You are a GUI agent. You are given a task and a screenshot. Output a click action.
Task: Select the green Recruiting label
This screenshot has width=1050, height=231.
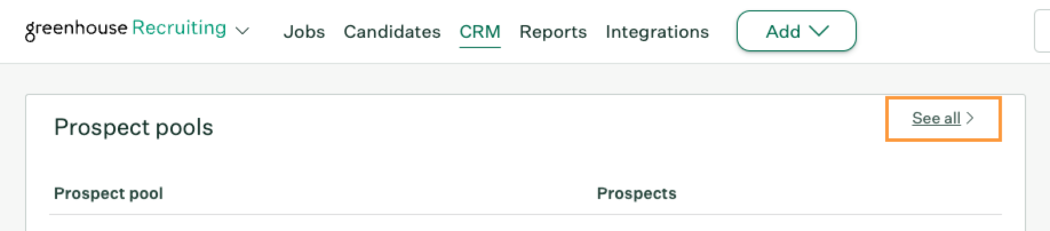pyautogui.click(x=179, y=29)
